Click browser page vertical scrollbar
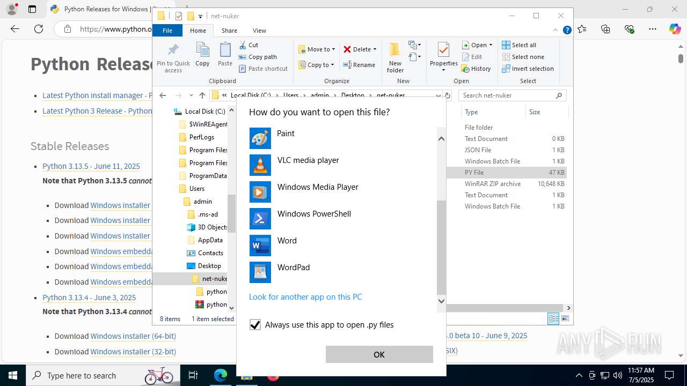 tap(681, 58)
